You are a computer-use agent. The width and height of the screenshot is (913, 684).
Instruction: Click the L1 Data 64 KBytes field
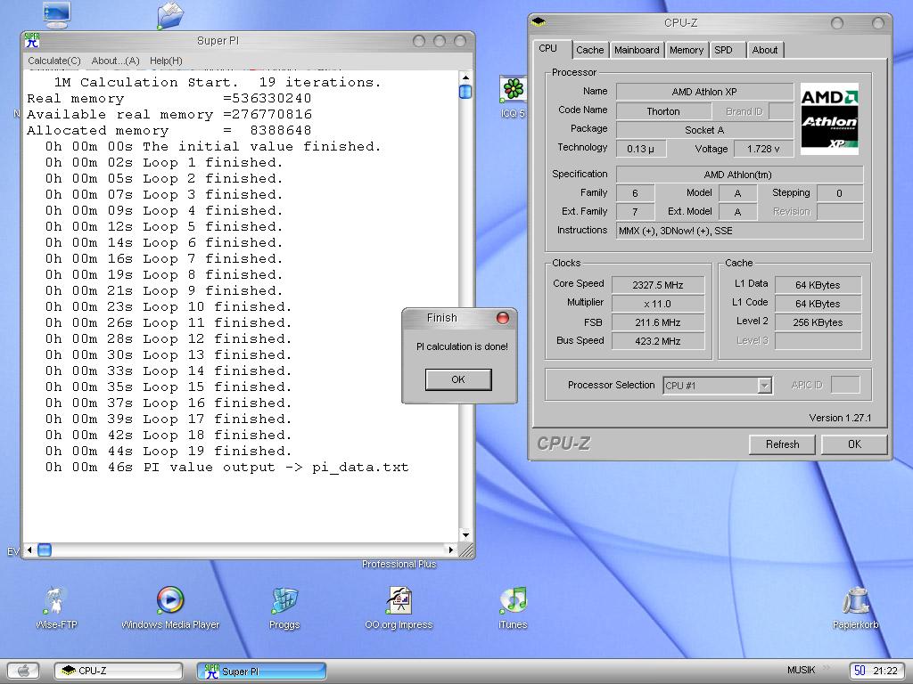[818, 285]
